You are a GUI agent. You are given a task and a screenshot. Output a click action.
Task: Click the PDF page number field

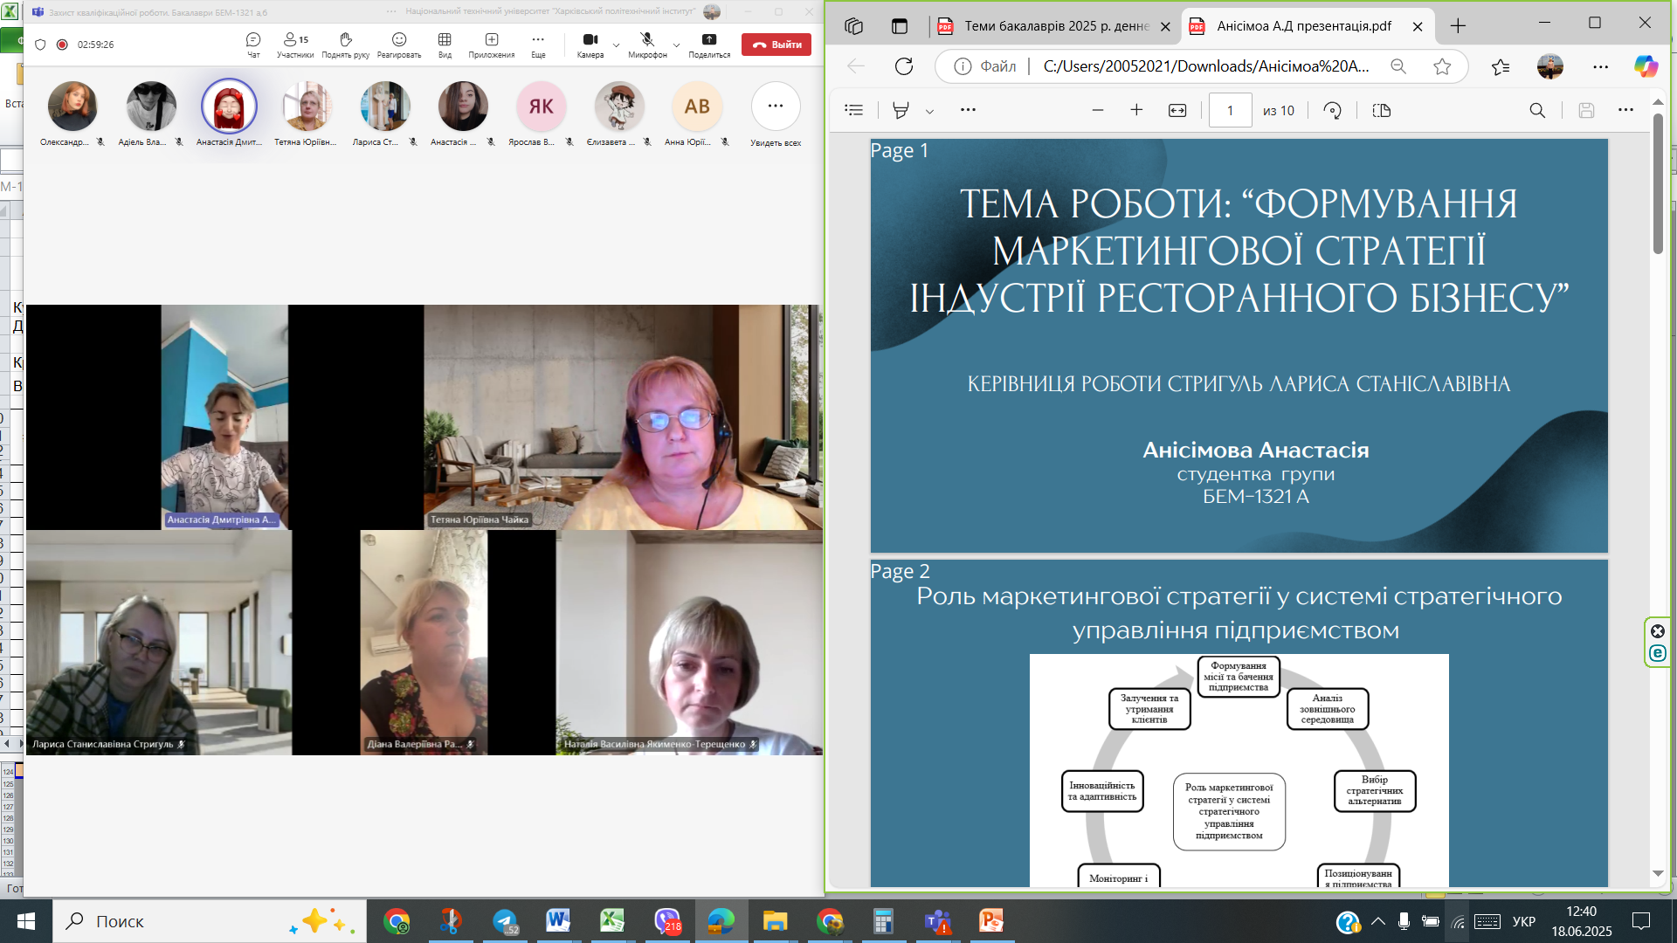pyautogui.click(x=1230, y=111)
